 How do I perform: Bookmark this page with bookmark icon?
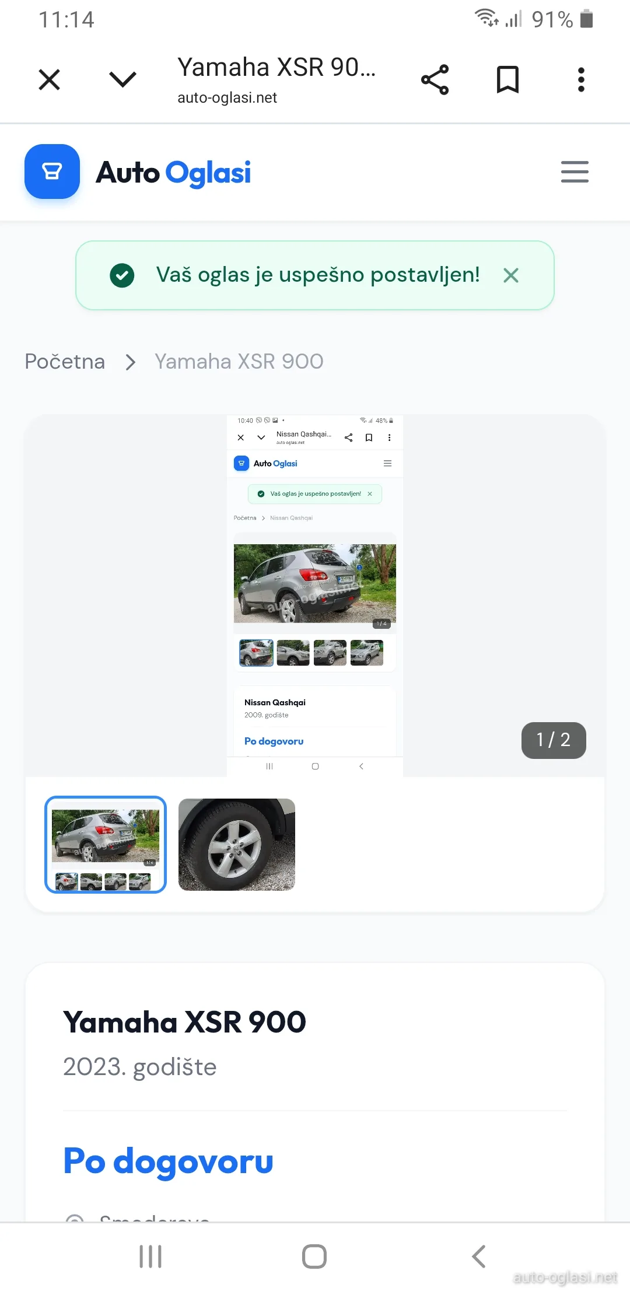pos(508,80)
